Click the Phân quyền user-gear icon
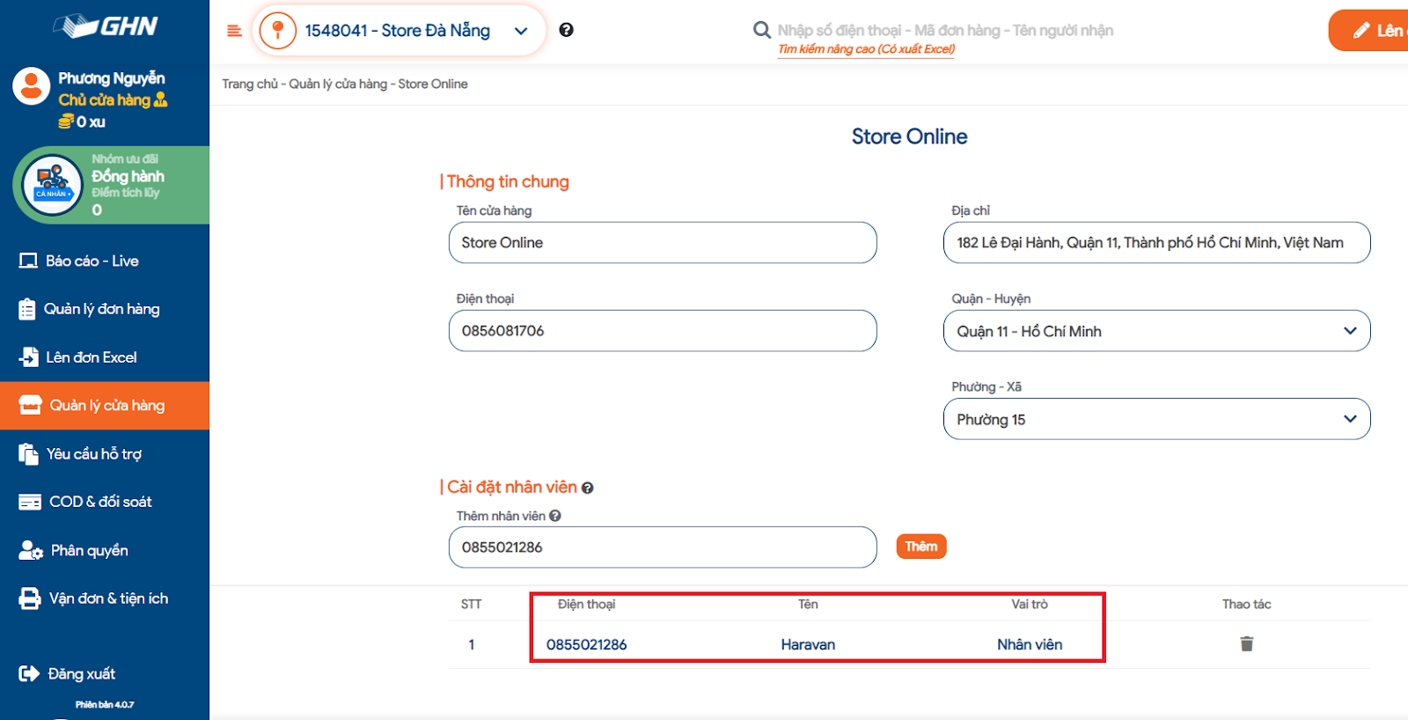The width and height of the screenshot is (1408, 720). pos(31,550)
